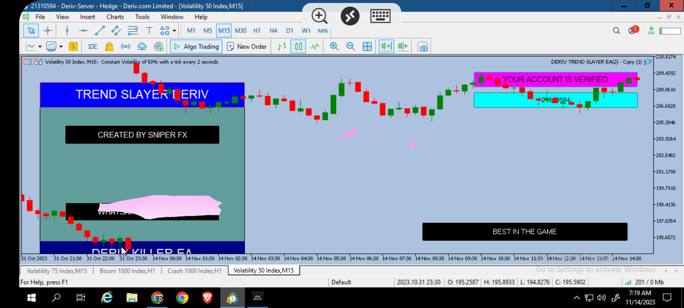684x308 pixels.
Task: Open the remote session on-screen keyboard icon
Action: [380, 16]
